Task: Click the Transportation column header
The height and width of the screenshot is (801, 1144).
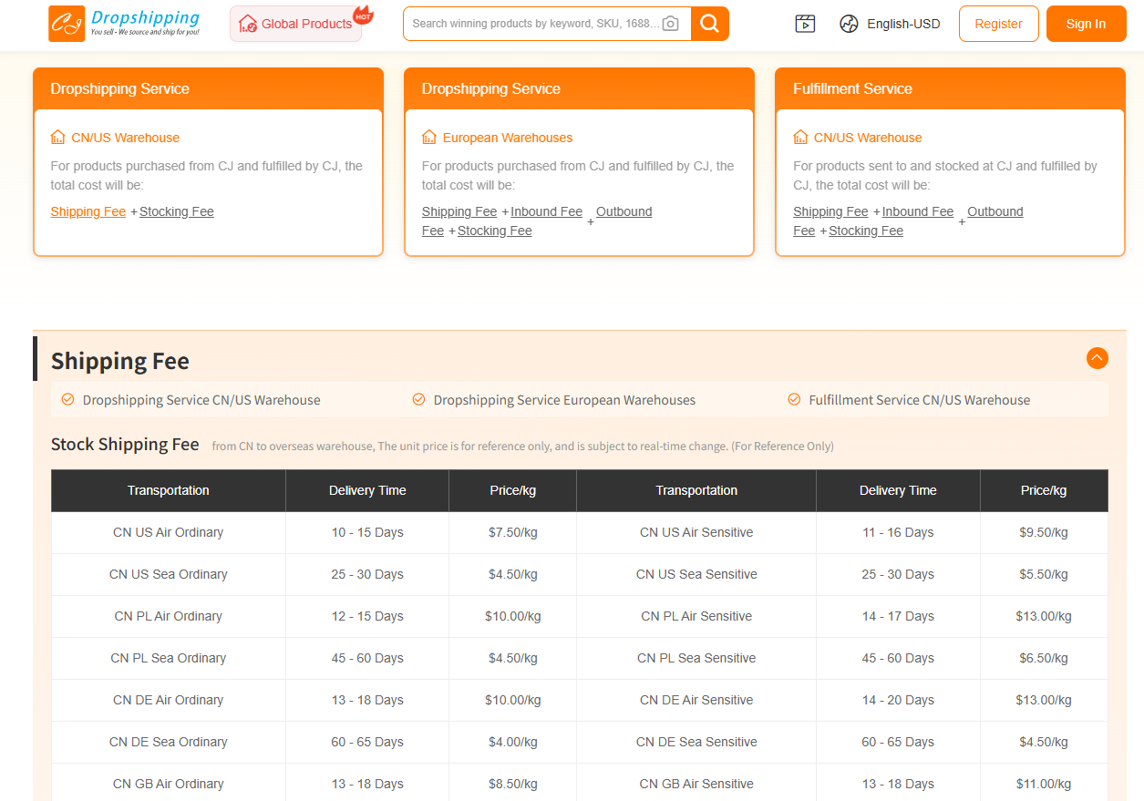Action: point(168,490)
